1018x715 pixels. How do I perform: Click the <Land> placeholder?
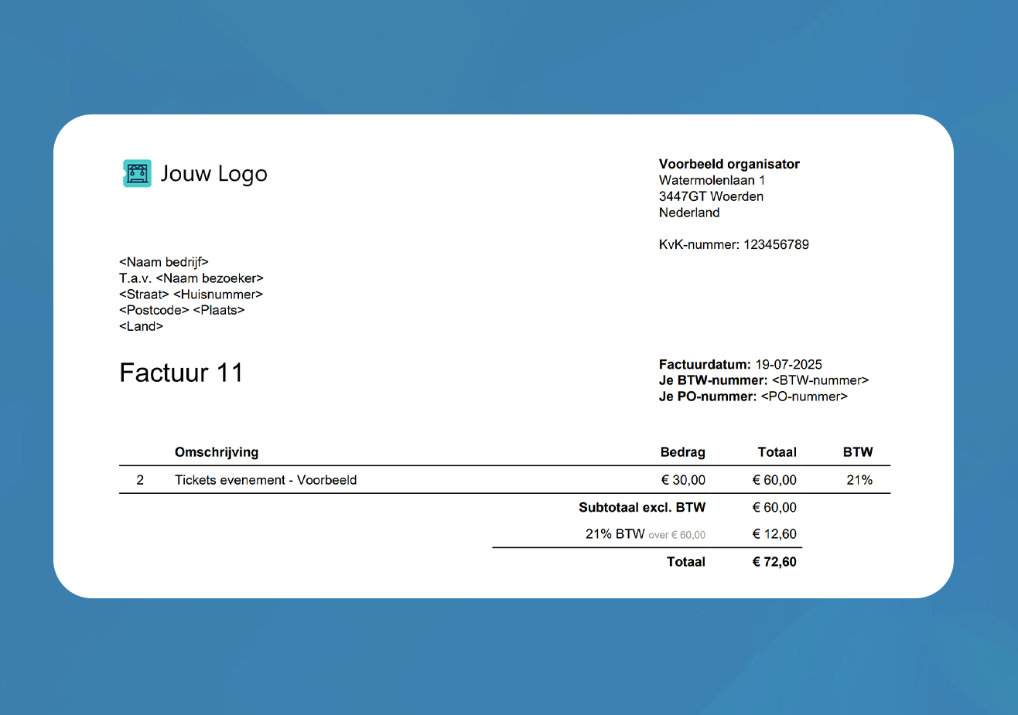[x=141, y=326]
